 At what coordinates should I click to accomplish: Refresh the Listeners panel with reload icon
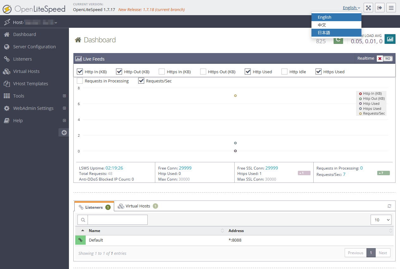(x=389, y=206)
